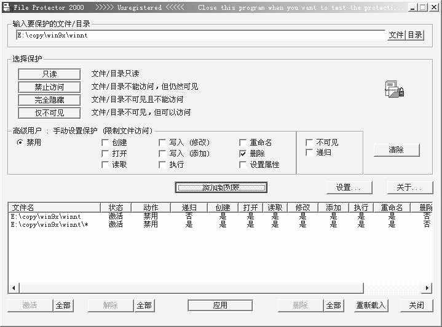Click the 只读 protection button

(x=49, y=74)
